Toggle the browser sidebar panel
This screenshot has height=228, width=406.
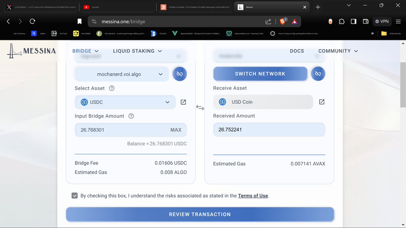tap(354, 21)
